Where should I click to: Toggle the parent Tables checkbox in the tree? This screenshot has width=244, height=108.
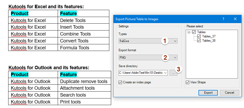(x=194, y=32)
